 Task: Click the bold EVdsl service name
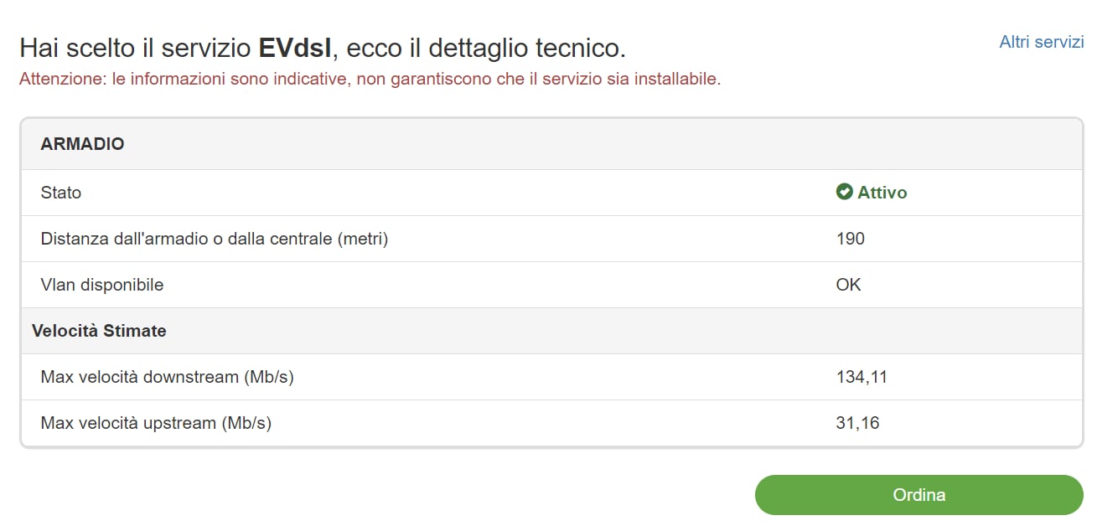[297, 48]
